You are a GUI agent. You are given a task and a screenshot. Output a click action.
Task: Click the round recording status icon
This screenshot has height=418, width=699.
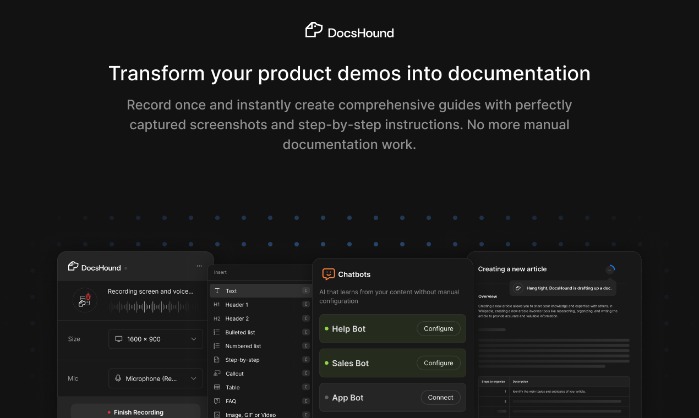pos(85,300)
